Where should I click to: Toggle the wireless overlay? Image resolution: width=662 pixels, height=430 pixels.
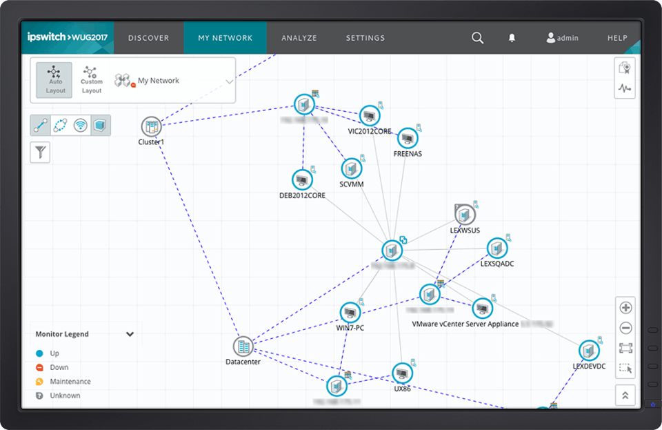[80, 125]
